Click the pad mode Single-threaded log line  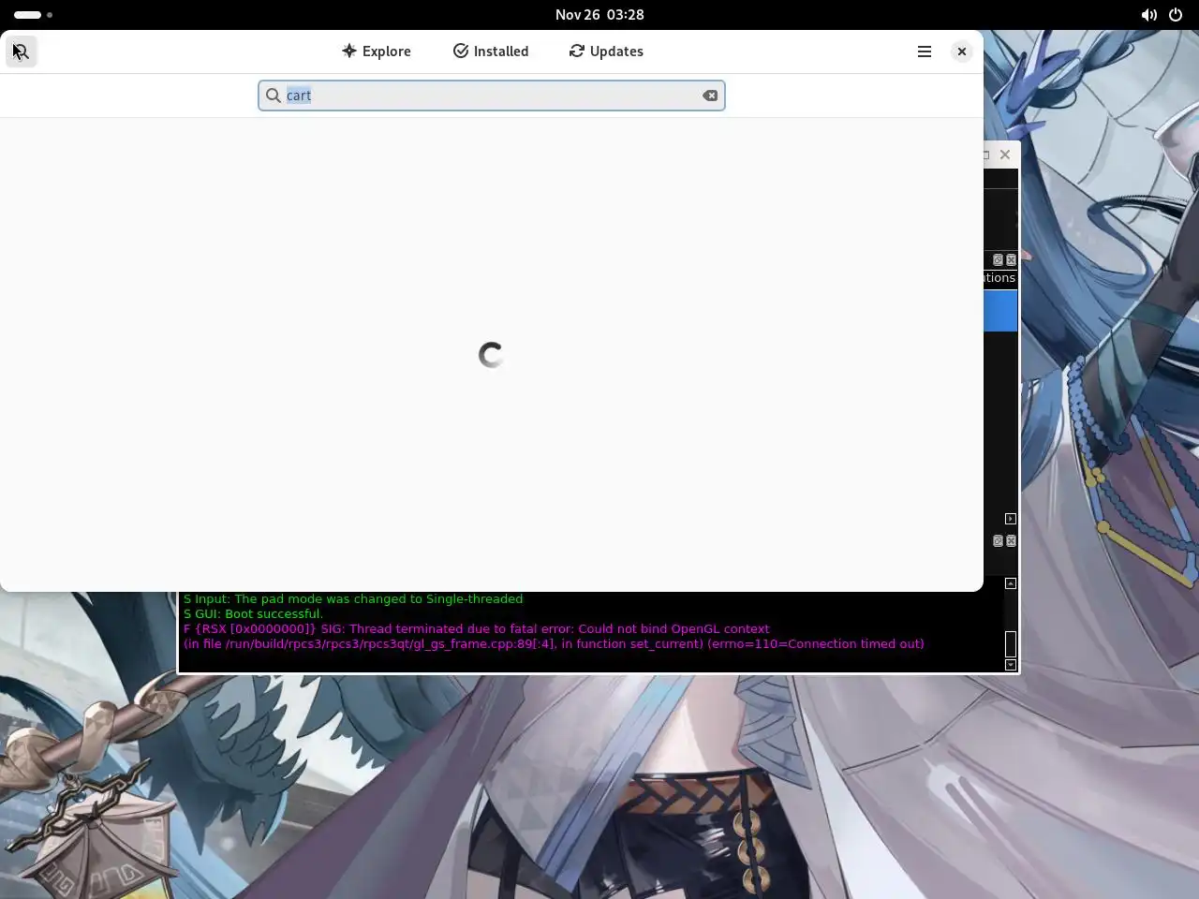pyautogui.click(x=353, y=599)
